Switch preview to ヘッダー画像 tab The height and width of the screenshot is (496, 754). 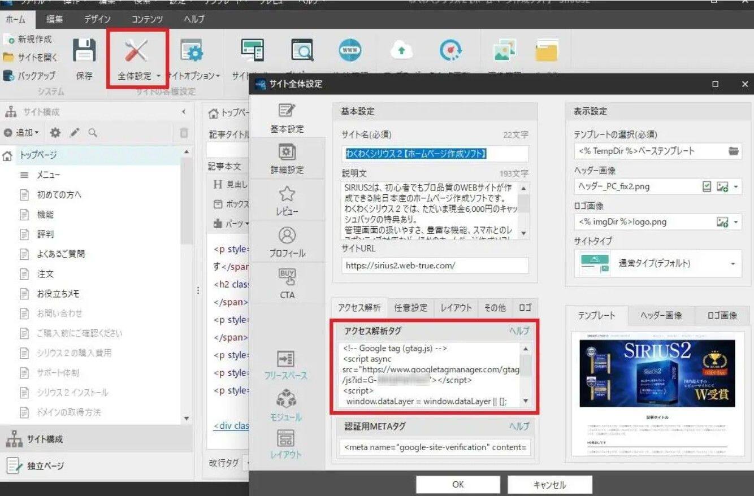661,315
